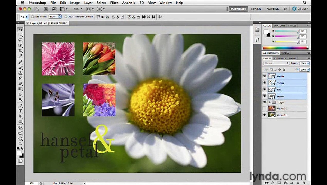Viewport: 327px width, 185px height.
Task: Select the Move tool in the toolbox
Action: pos(20,30)
